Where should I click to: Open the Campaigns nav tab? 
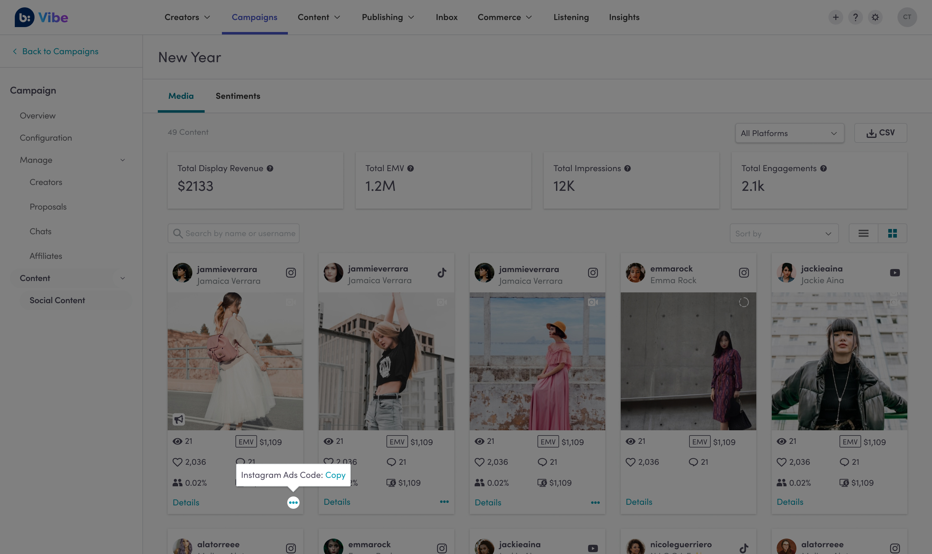(255, 17)
